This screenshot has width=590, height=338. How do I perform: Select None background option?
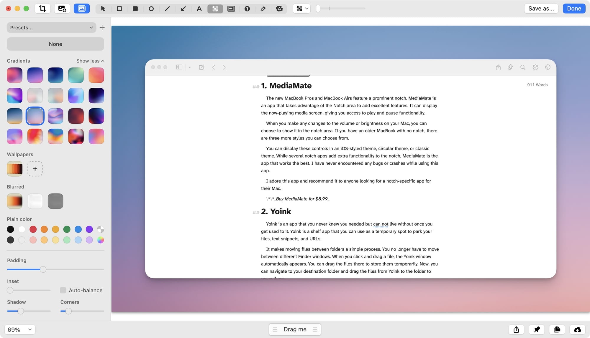coord(55,44)
